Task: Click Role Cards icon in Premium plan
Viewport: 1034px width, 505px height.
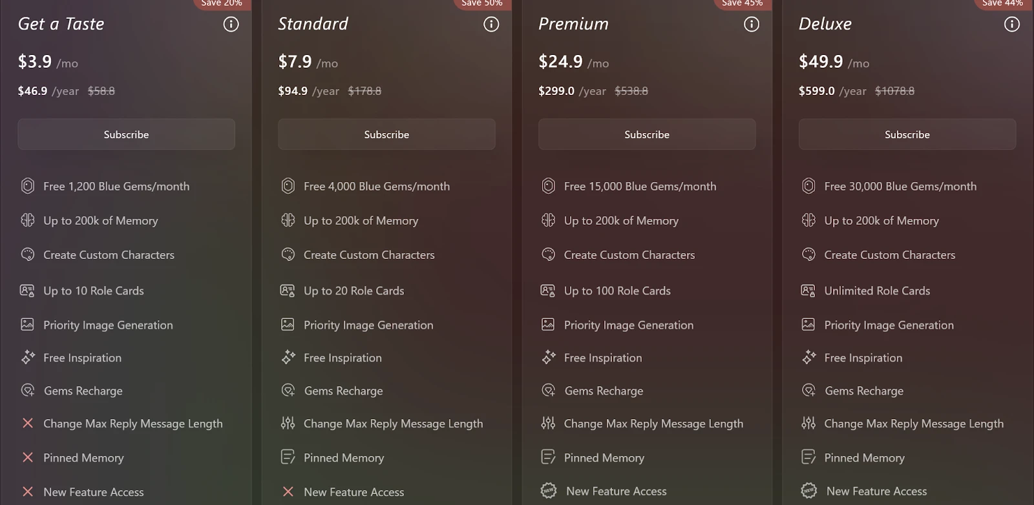Action: (x=548, y=291)
